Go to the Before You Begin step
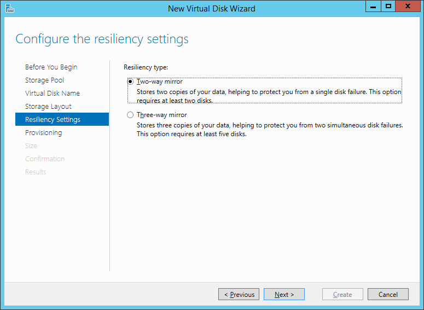424x310 pixels. [51, 67]
